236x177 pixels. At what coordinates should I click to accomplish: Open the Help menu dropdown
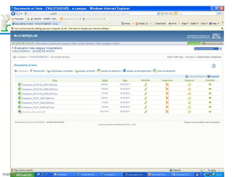[x=214, y=24]
